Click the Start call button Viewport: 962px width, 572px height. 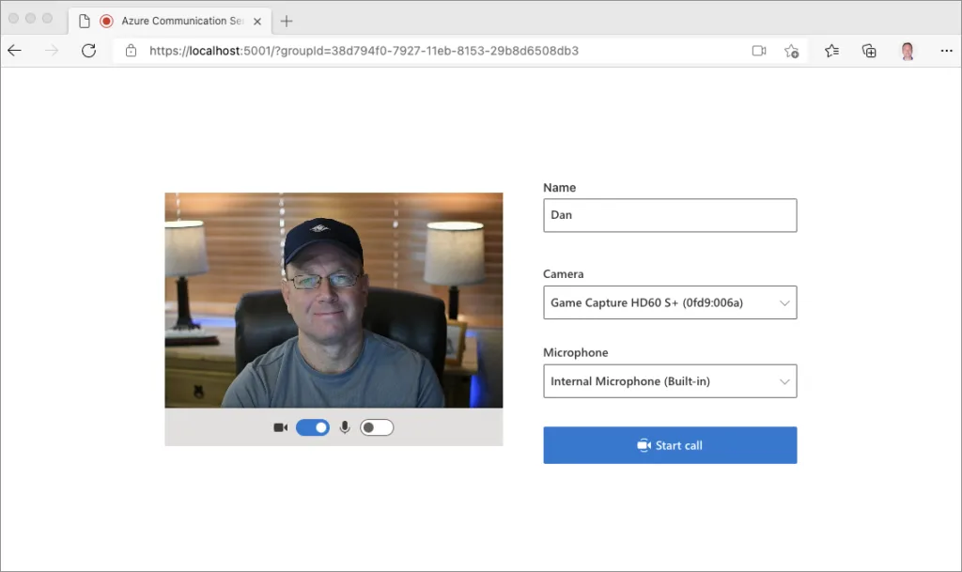coord(670,445)
